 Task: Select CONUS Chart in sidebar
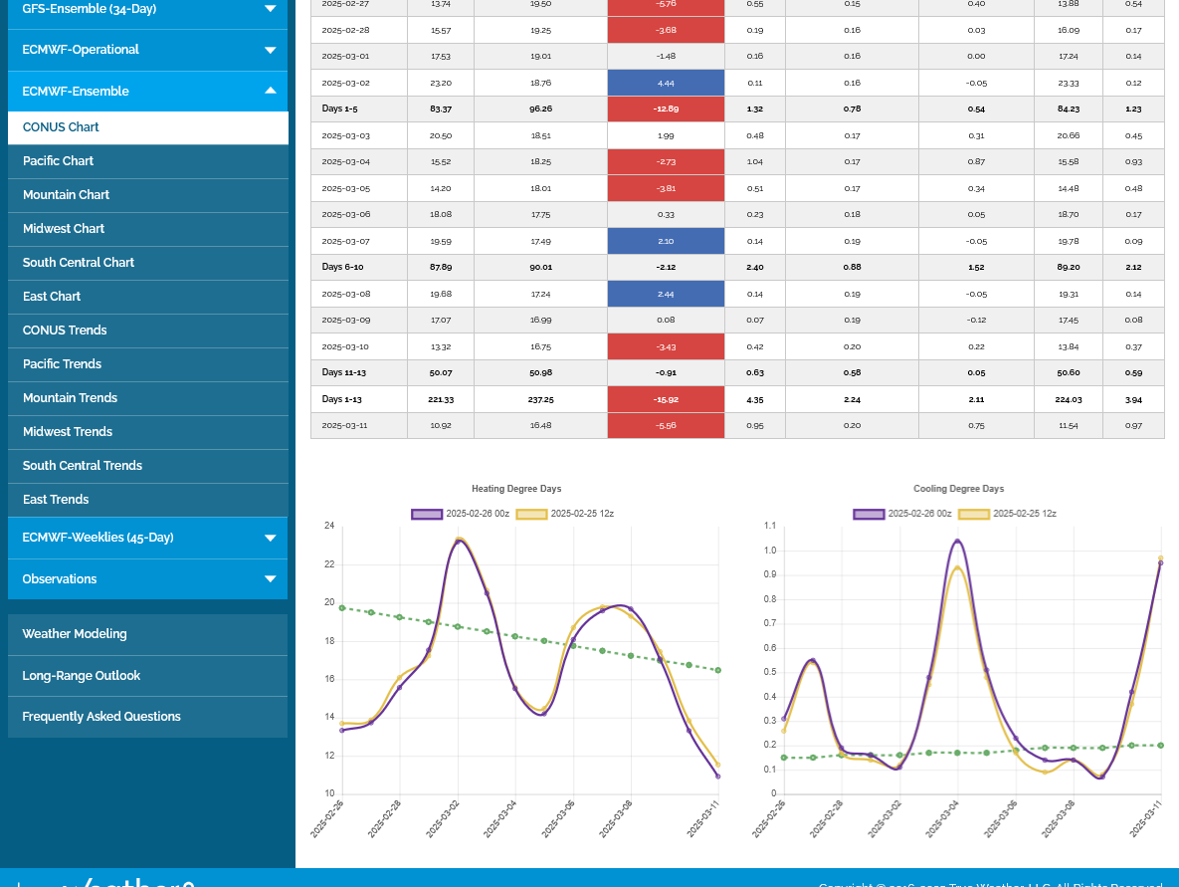147,127
